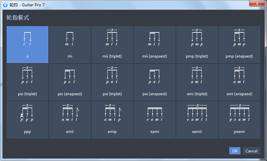Select the 'ii' strum pattern

pyautogui.click(x=27, y=44)
